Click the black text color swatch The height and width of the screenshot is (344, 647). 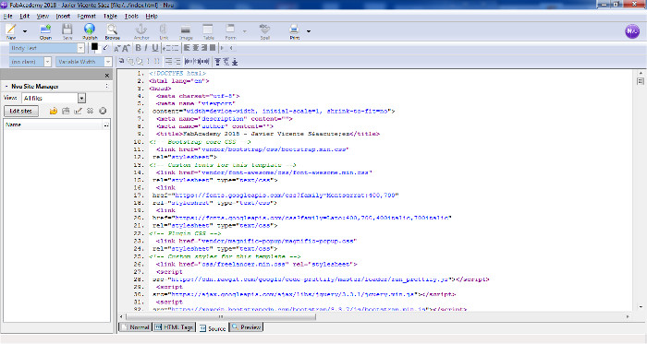pos(94,47)
